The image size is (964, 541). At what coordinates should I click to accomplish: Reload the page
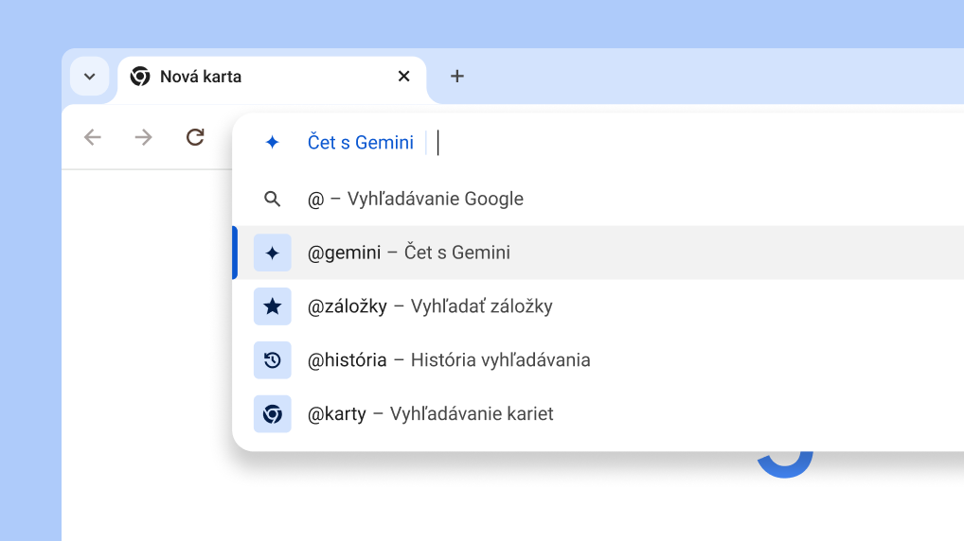point(195,137)
